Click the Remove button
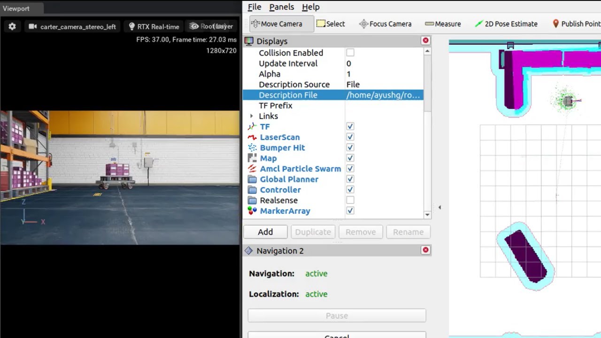This screenshot has width=601, height=338. pyautogui.click(x=361, y=232)
